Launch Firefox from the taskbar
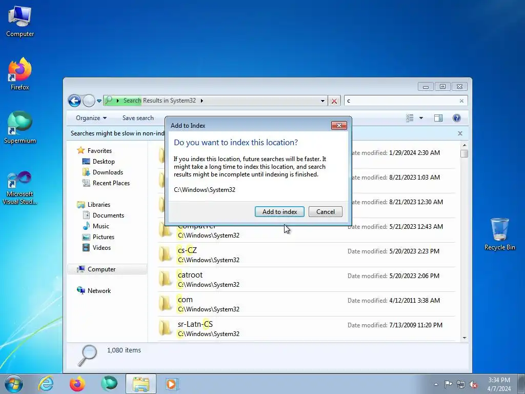Screen dimensions: 525x394 point(77,384)
